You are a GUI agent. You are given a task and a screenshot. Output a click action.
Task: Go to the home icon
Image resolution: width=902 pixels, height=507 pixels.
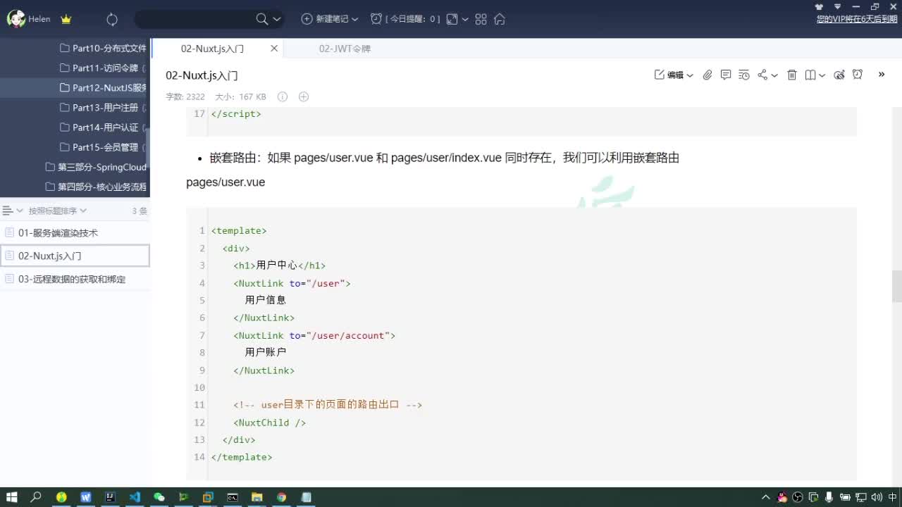[x=500, y=19]
